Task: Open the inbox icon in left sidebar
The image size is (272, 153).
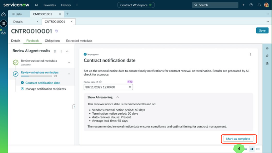Action: 4,32
